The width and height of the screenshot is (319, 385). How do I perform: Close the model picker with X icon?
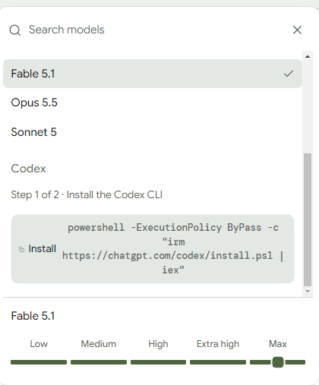pos(297,30)
